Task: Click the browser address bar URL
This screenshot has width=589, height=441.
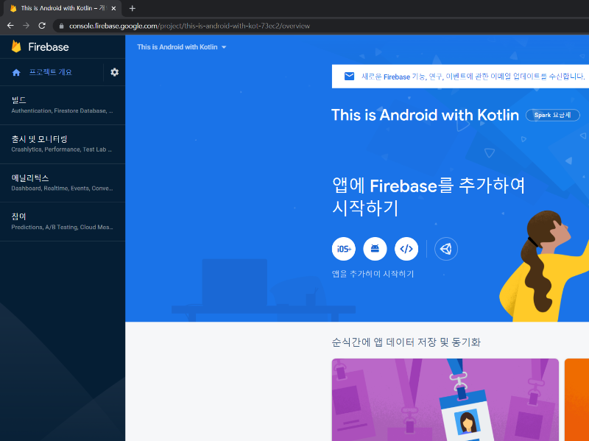Action: point(190,26)
